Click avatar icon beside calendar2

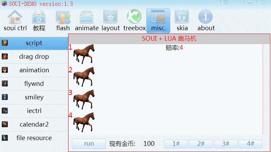pos(5,124)
